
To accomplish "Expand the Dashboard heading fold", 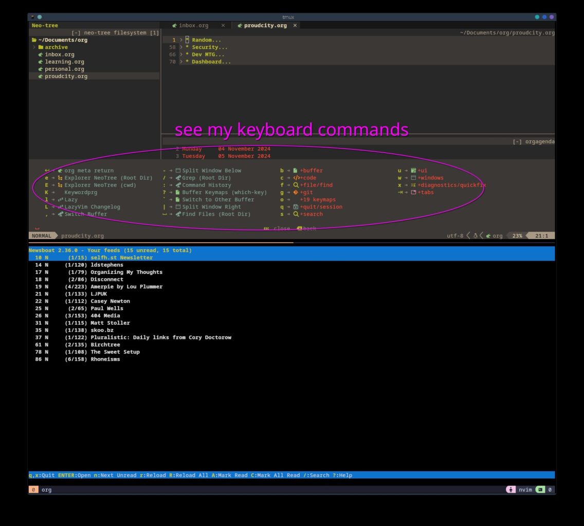I will click(181, 62).
